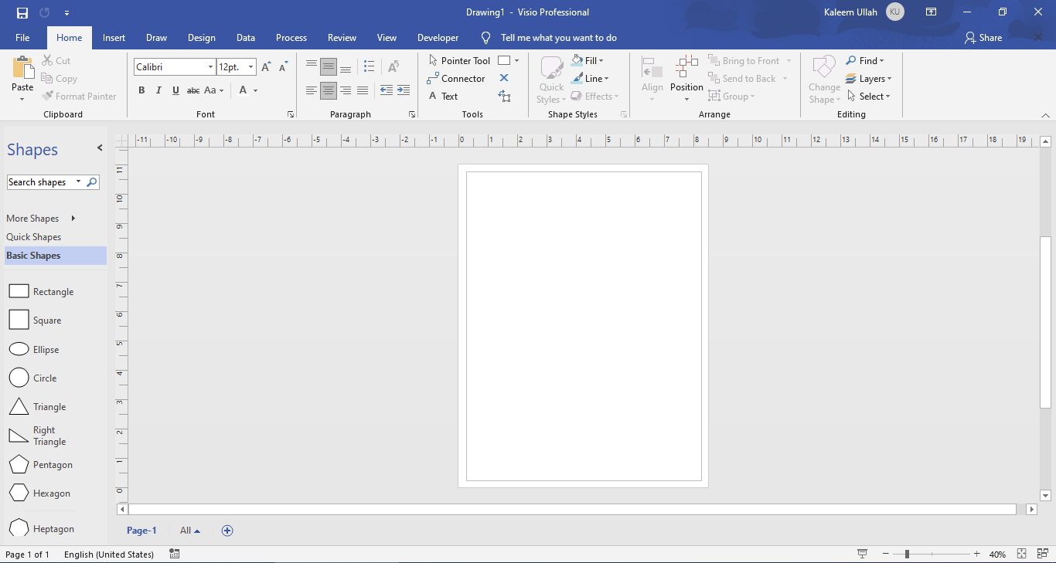
Task: Select the Pointer Tool in the ribbon
Action: coord(459,59)
